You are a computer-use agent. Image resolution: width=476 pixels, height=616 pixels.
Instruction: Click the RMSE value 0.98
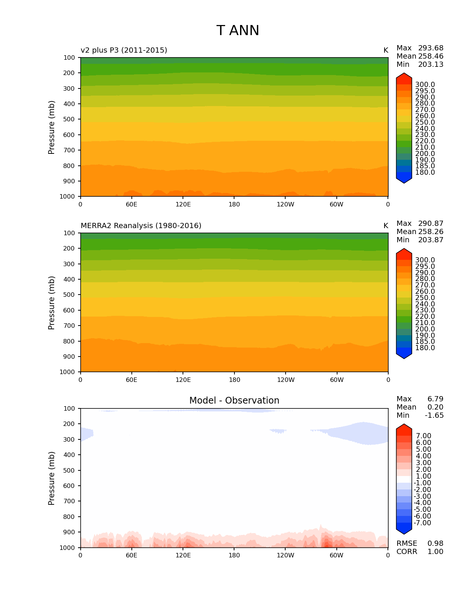point(435,544)
